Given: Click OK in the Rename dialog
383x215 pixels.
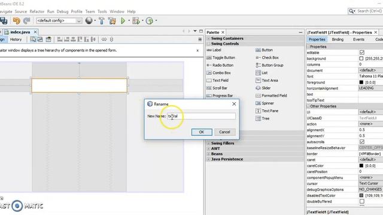Looking at the screenshot, I should pyautogui.click(x=202, y=132).
